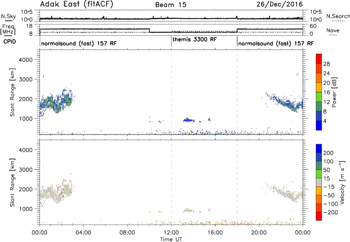
Task: Click the grey Velocity colorbar segment between 15 and -15
Action: 319,182
